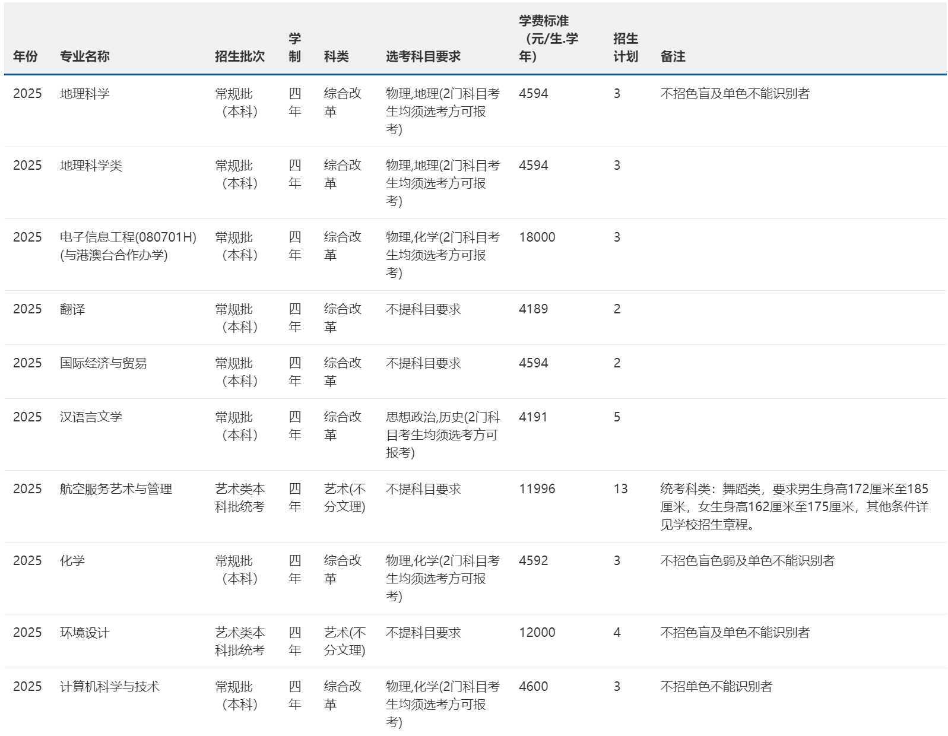Click 艺术(不分文理) in the 环境设计 row
The height and width of the screenshot is (736, 948).
[345, 642]
